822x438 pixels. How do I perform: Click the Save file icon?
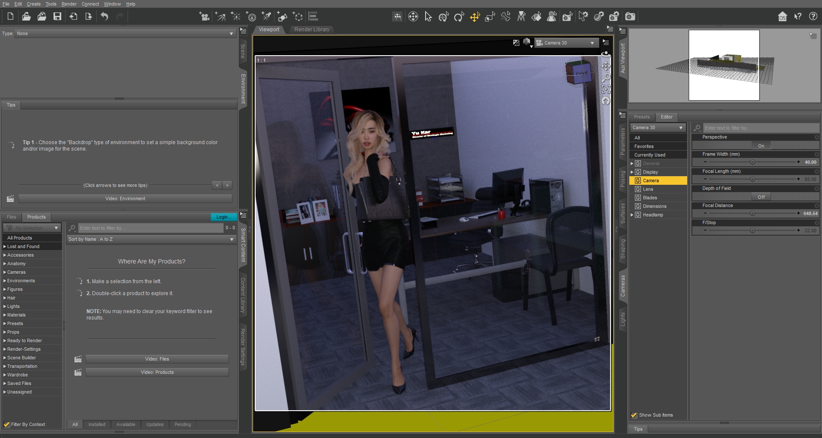(x=57, y=17)
